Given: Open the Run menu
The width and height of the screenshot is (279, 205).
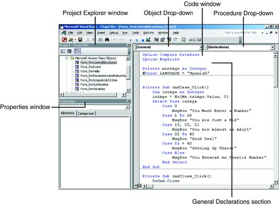Looking at the screenshot, I should coord(125,33).
